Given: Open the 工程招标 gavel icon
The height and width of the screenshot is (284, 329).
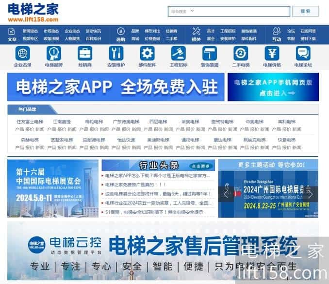Looking at the screenshot, I should pyautogui.click(x=179, y=53).
